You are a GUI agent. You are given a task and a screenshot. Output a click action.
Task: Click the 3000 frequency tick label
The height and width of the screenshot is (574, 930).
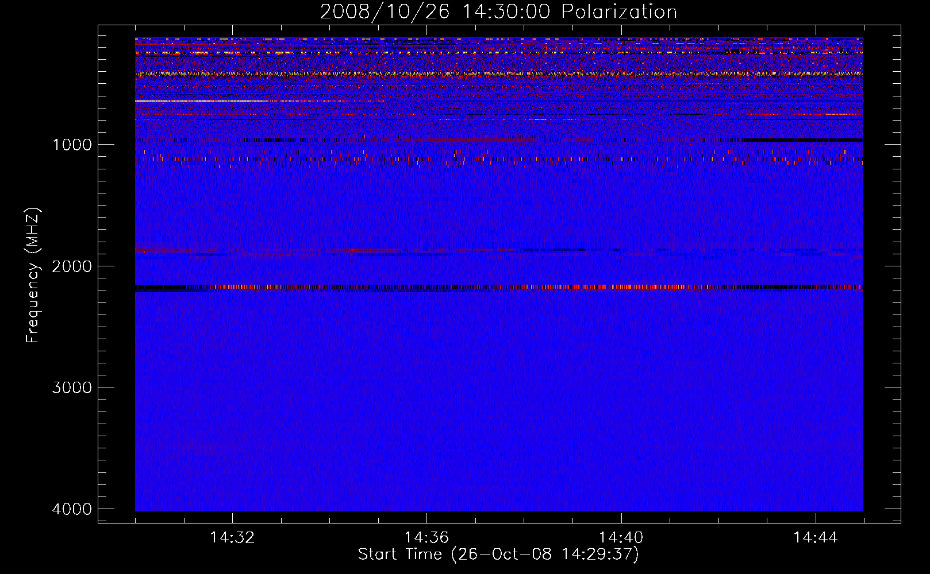[x=72, y=387]
